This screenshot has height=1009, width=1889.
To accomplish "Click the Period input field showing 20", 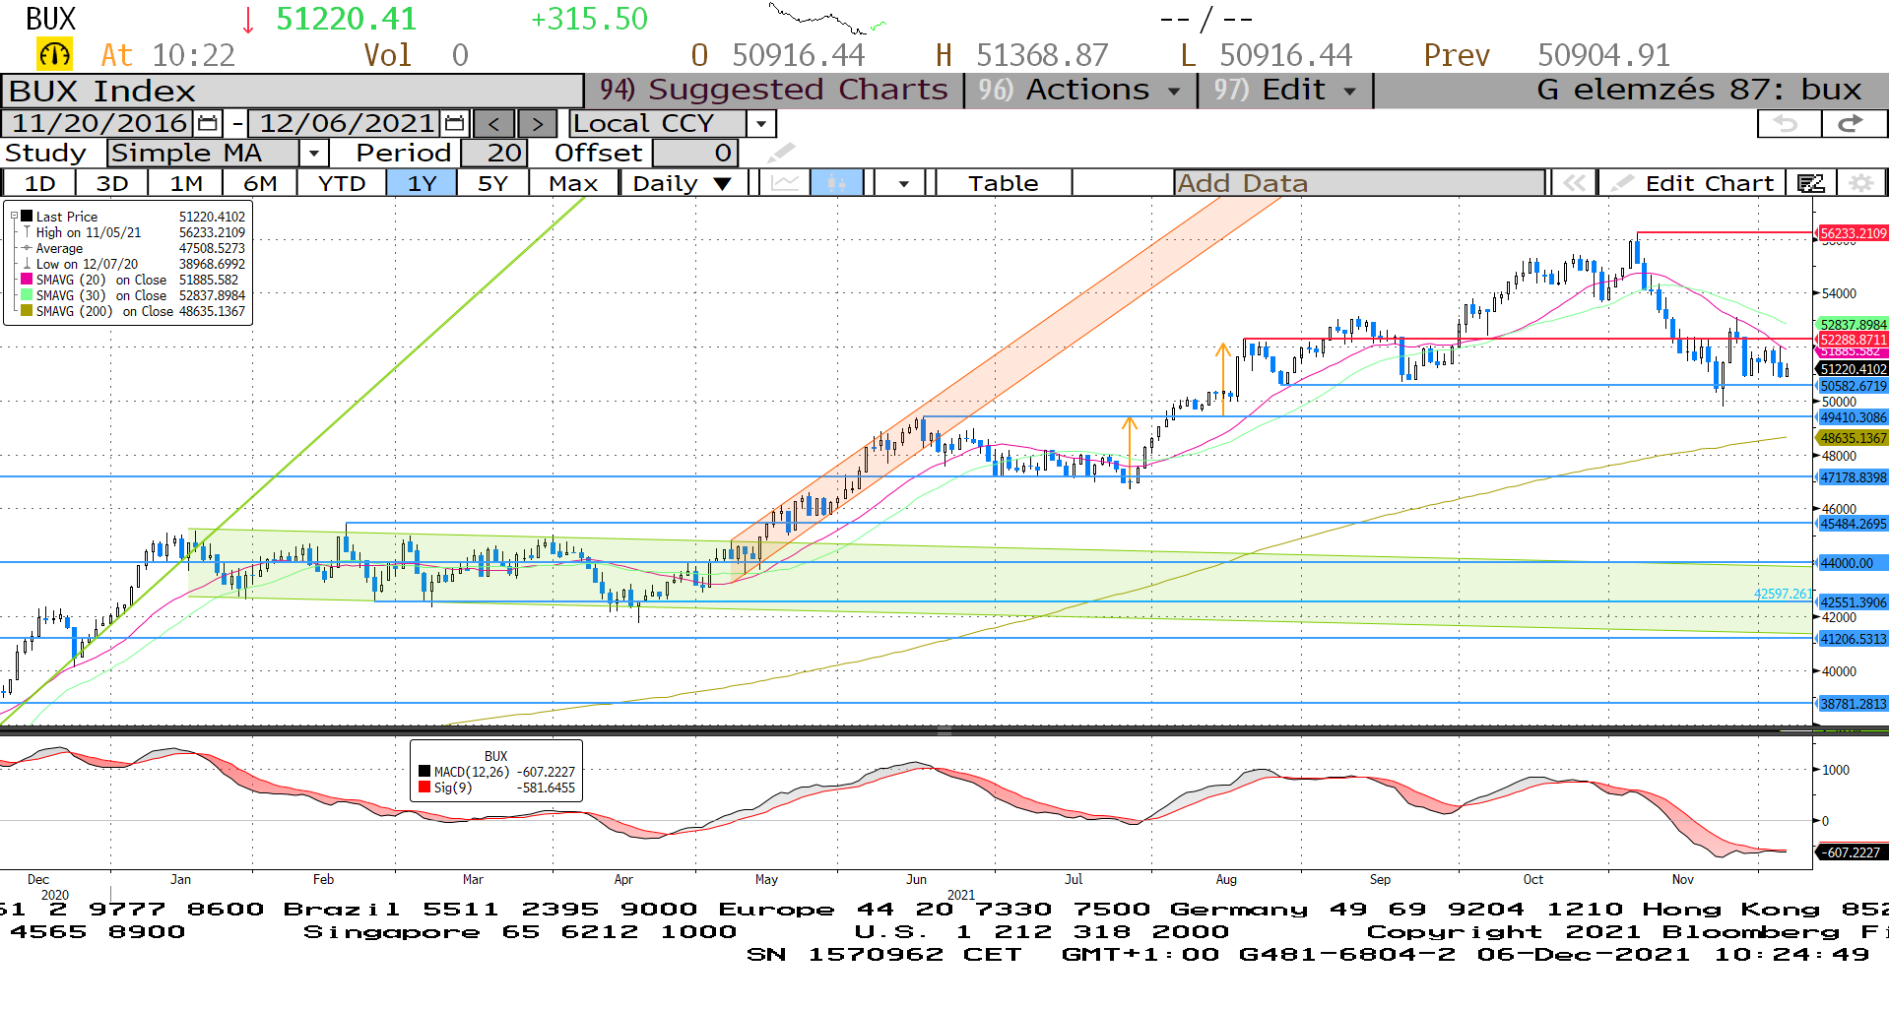I will (494, 154).
